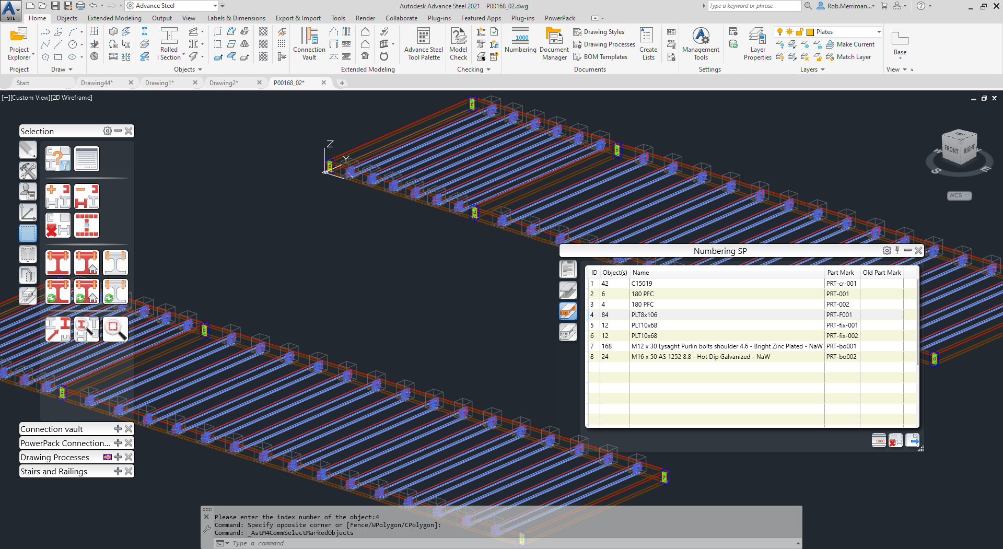Pin the Numbering SP dialog

(x=897, y=250)
